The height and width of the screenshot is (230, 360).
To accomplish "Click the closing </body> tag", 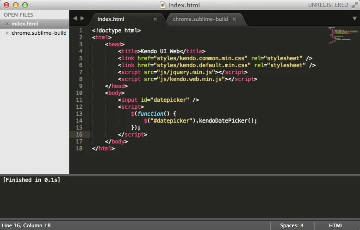I will (x=116, y=142).
